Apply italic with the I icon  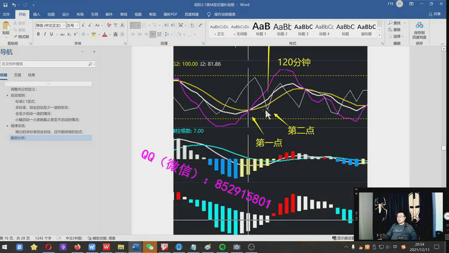click(x=45, y=35)
